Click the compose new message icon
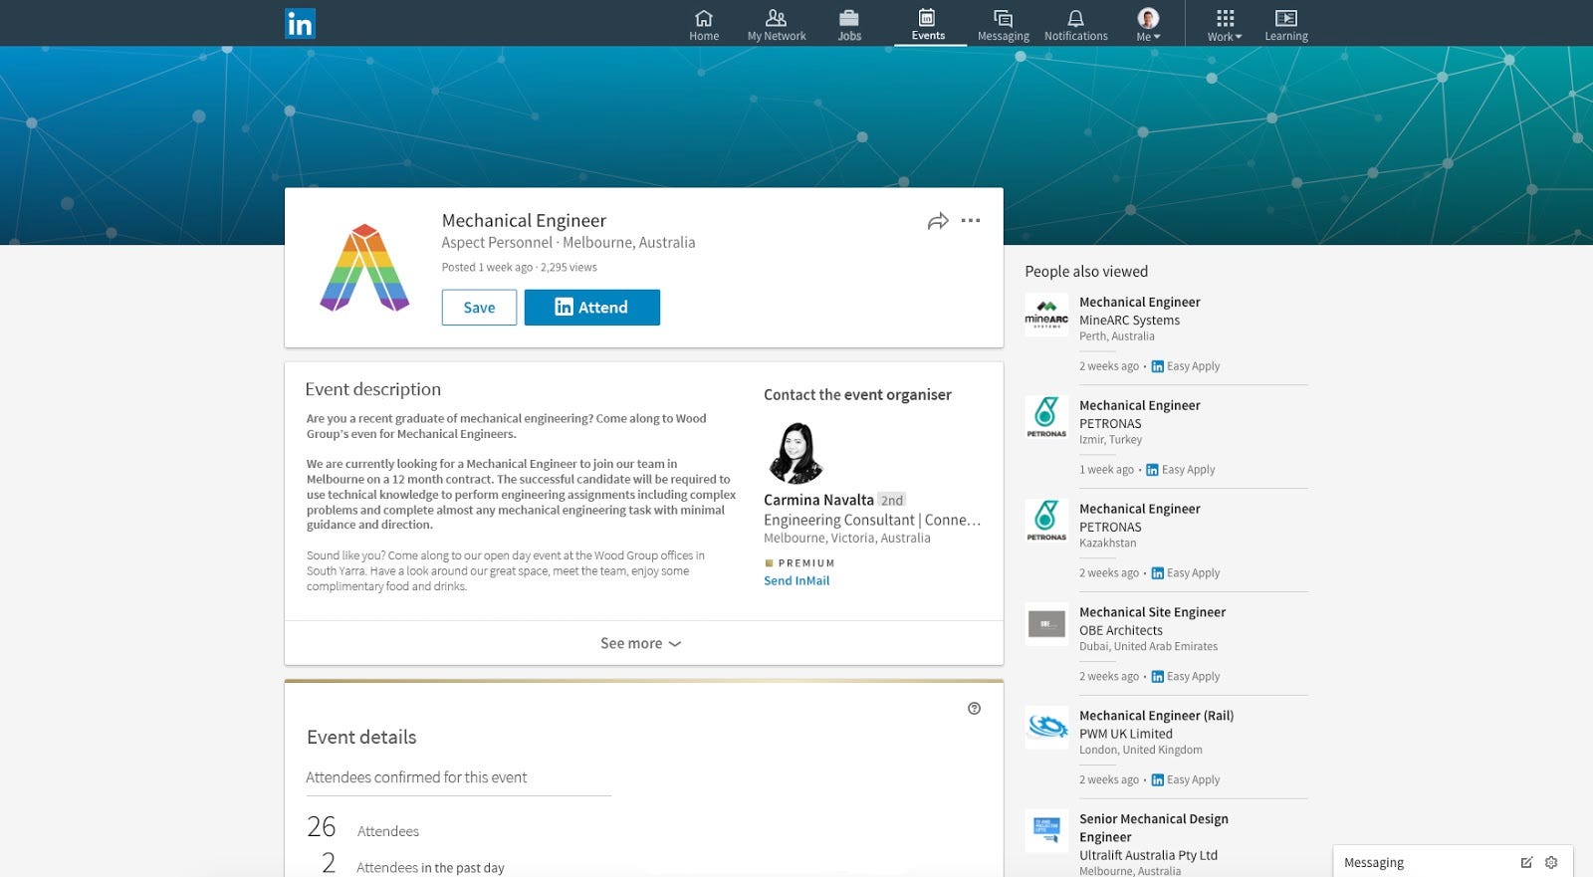The height and width of the screenshot is (877, 1593). pyautogui.click(x=1526, y=863)
